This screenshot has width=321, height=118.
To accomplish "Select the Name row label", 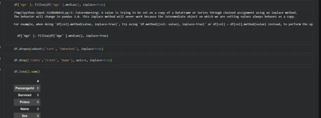I will pos(25,109).
